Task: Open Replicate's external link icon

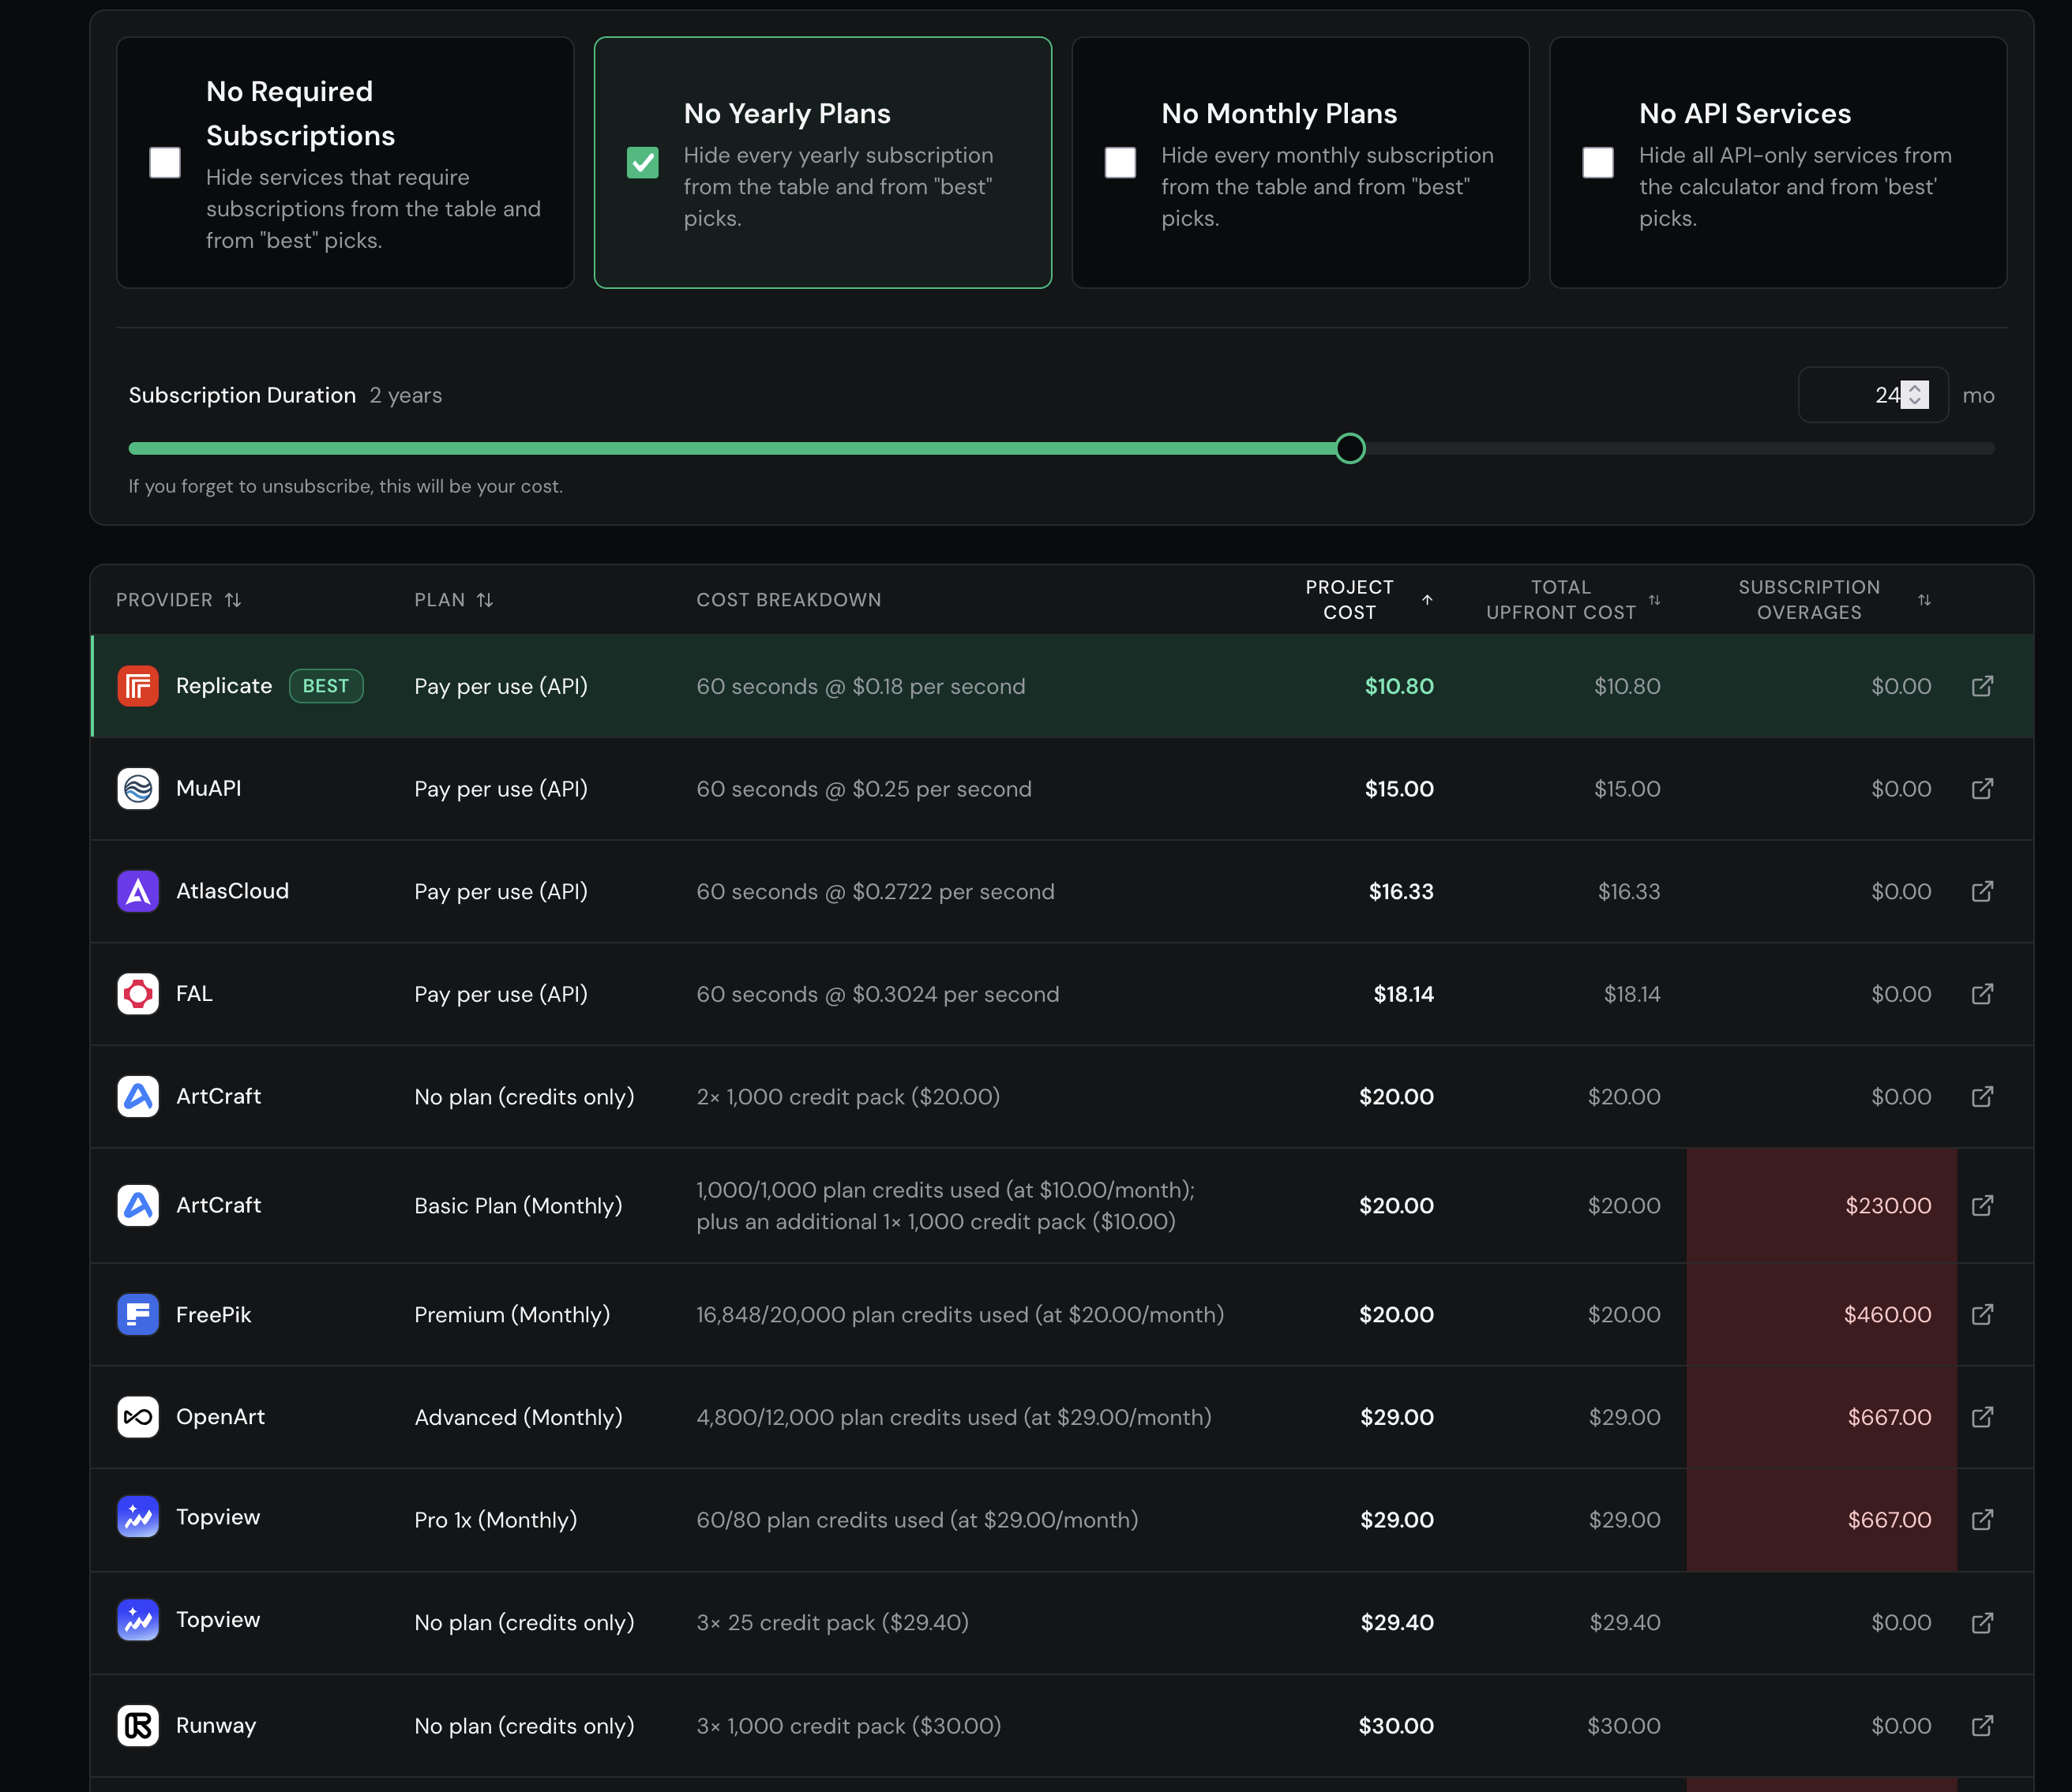Action: pos(1983,686)
